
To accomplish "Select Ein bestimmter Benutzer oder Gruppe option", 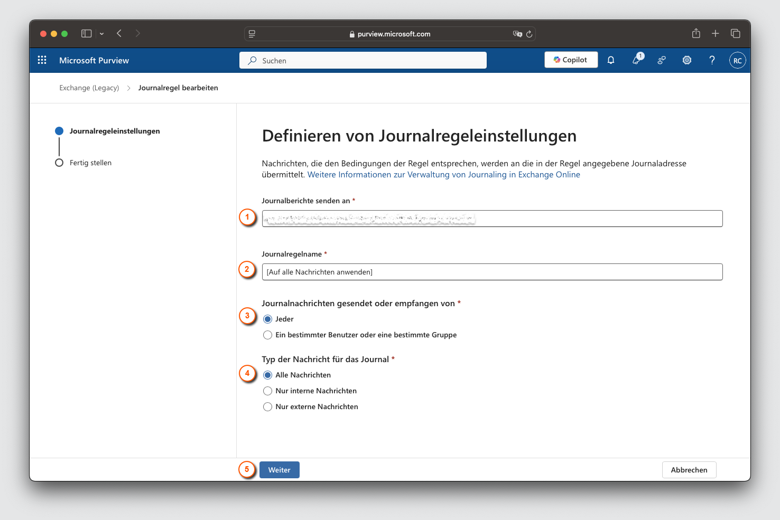I will pyautogui.click(x=268, y=335).
